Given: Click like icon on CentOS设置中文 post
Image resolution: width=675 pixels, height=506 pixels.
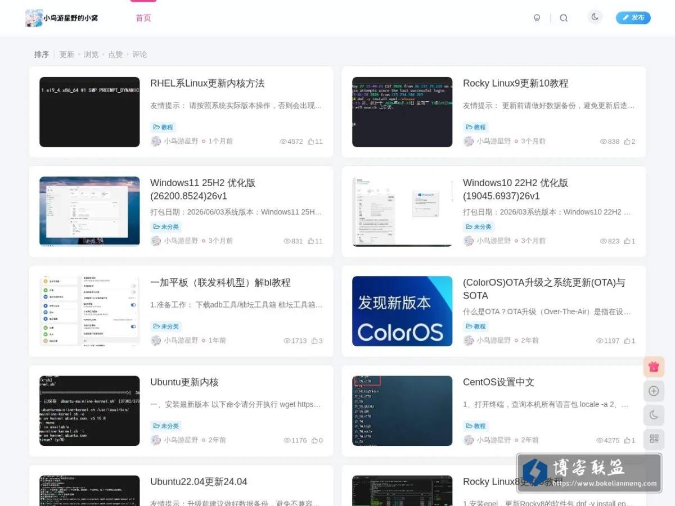Looking at the screenshot, I should pyautogui.click(x=627, y=440).
